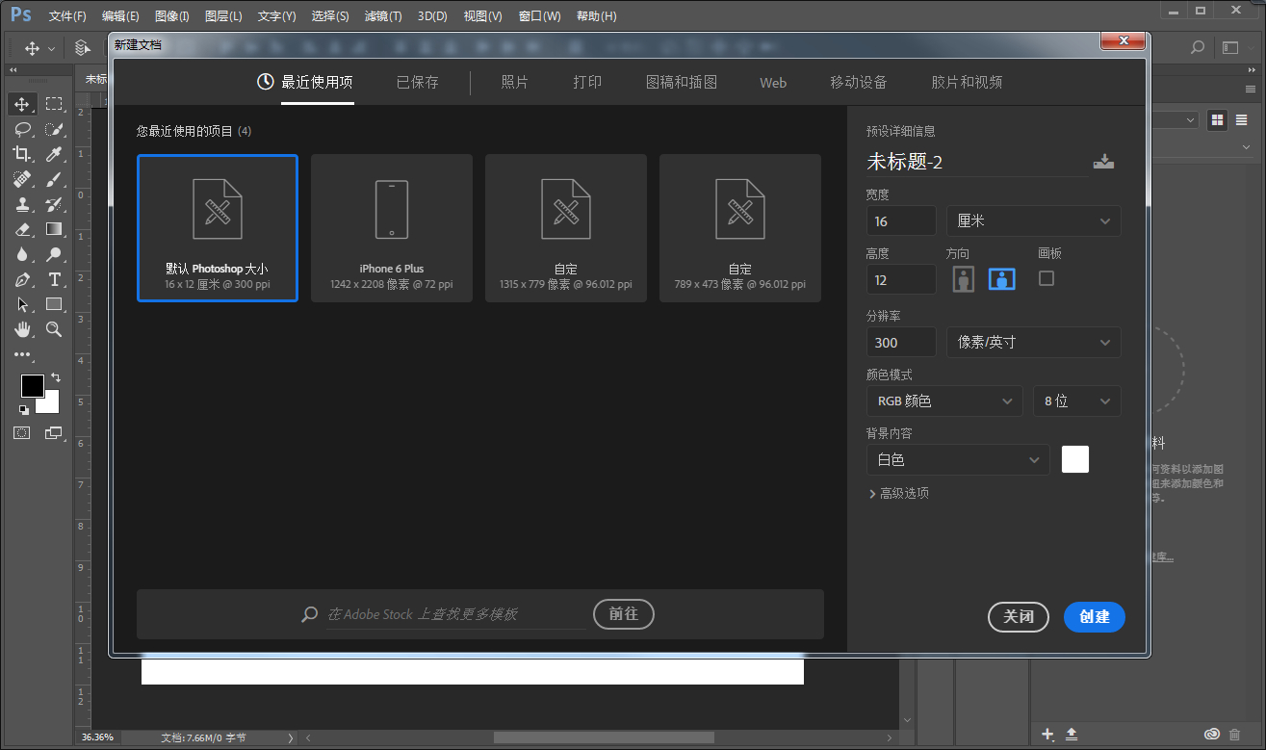Open the 8 位 bit depth dropdown

[x=1077, y=401]
